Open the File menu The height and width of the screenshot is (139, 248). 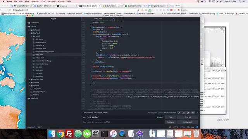pyautogui.click(x=15, y=2)
